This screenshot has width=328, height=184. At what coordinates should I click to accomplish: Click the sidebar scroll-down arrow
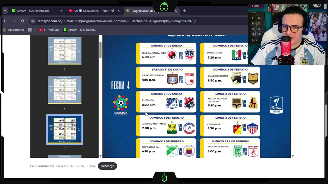point(100,156)
